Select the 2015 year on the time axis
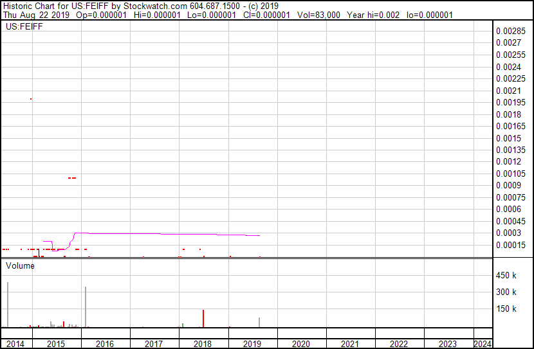This screenshot has width=534, height=349. click(56, 344)
